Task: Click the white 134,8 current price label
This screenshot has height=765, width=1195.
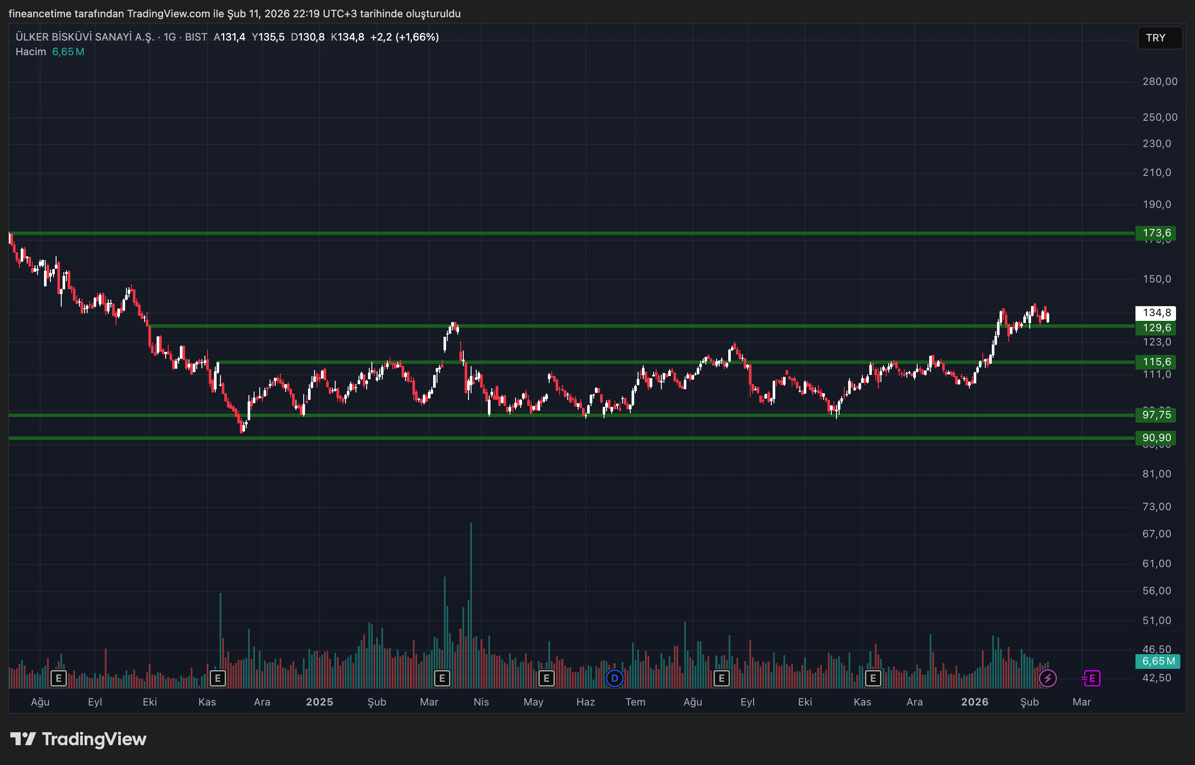Action: coord(1156,313)
